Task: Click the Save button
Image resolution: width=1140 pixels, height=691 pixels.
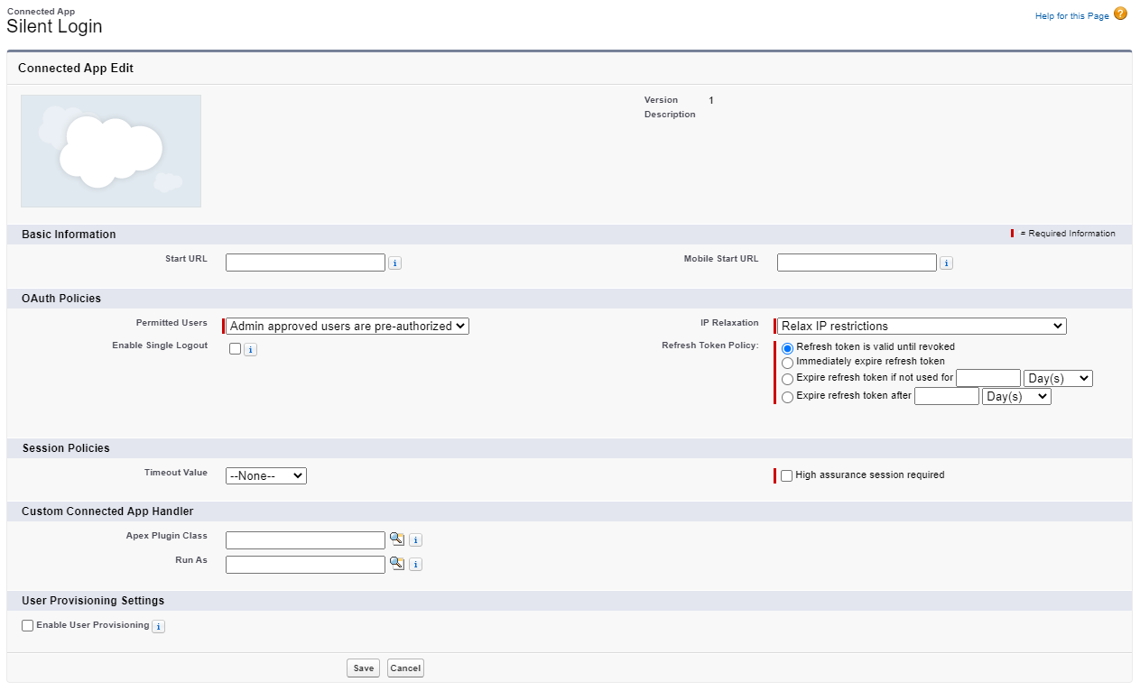Action: tap(363, 668)
